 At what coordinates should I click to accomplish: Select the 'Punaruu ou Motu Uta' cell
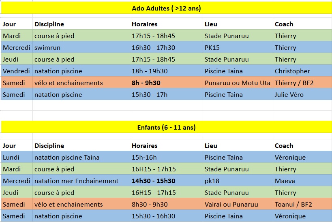click(238, 83)
